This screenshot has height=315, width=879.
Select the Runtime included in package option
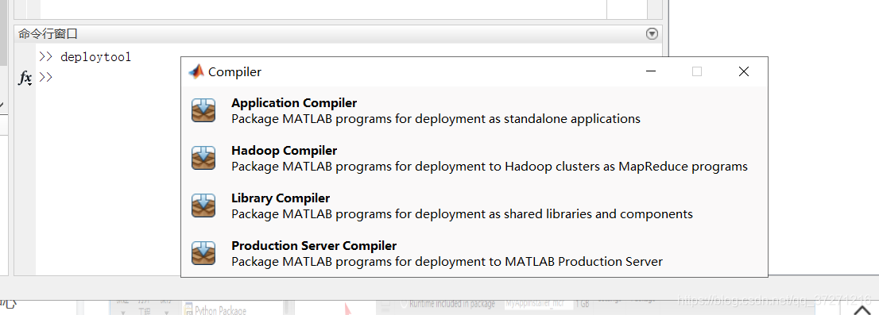(447, 304)
